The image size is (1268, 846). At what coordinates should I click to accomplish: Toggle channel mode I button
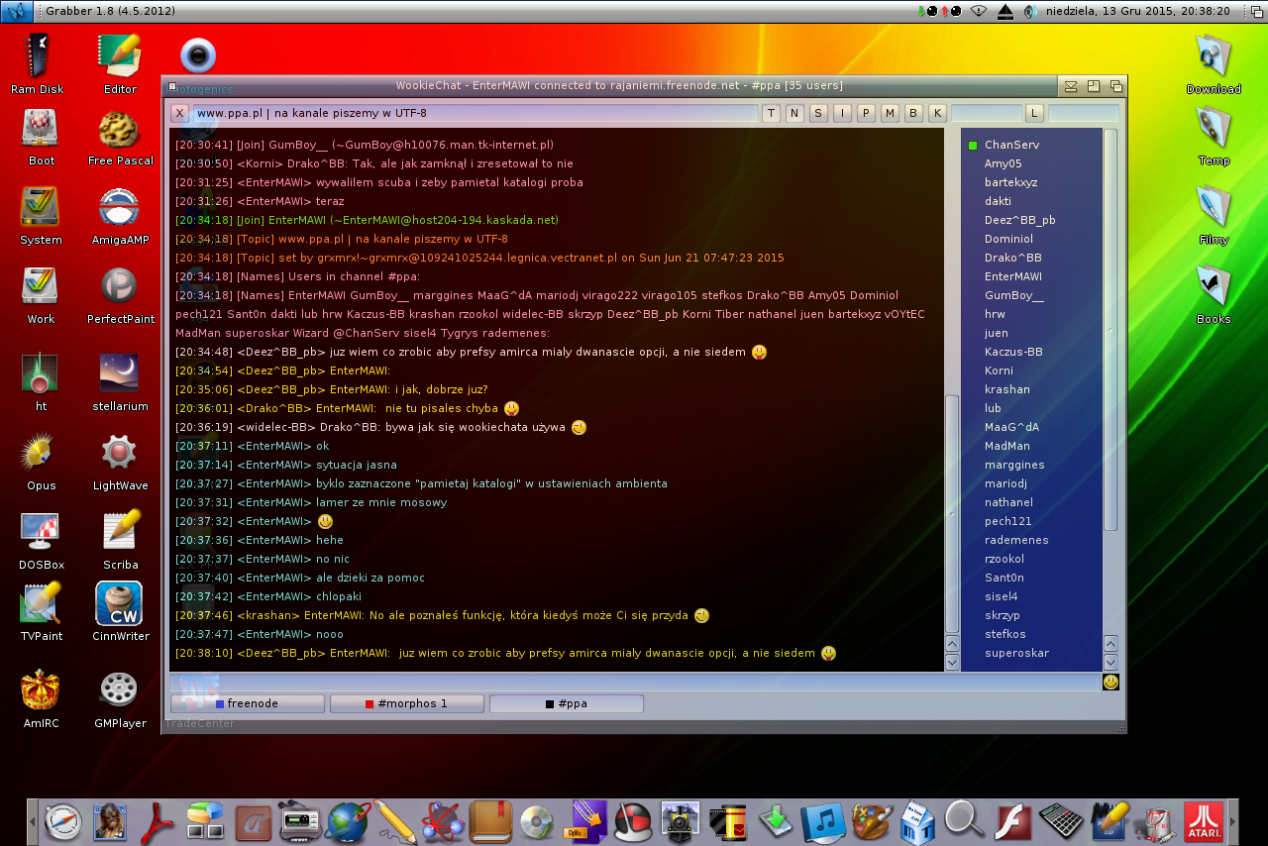[x=842, y=113]
